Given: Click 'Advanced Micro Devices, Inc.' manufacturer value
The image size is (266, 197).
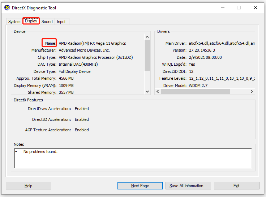Looking at the screenshot, I should (84, 50).
